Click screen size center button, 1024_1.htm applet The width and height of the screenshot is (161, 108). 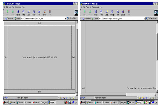[x=40, y=57]
